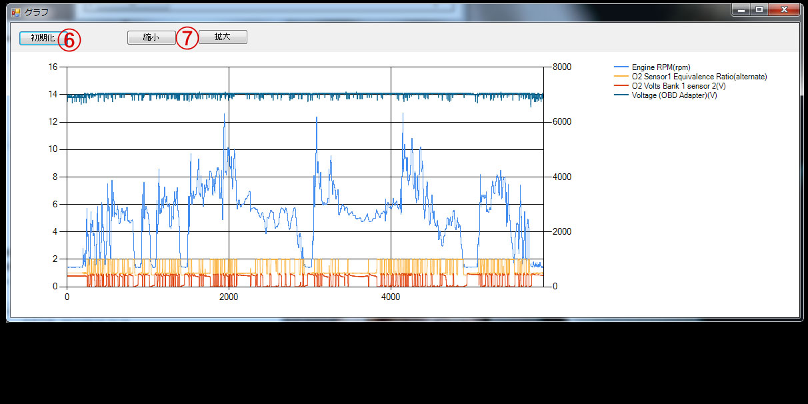Maximize the グラフ window
Image resolution: width=808 pixels, height=404 pixels.
[x=759, y=10]
